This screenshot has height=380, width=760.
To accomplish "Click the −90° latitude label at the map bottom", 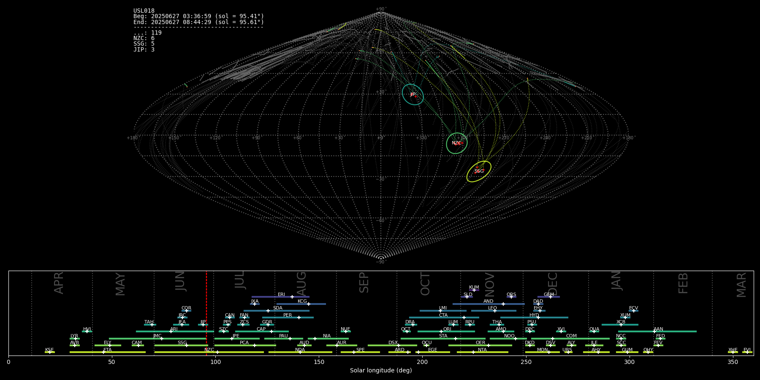I will coord(381,262).
